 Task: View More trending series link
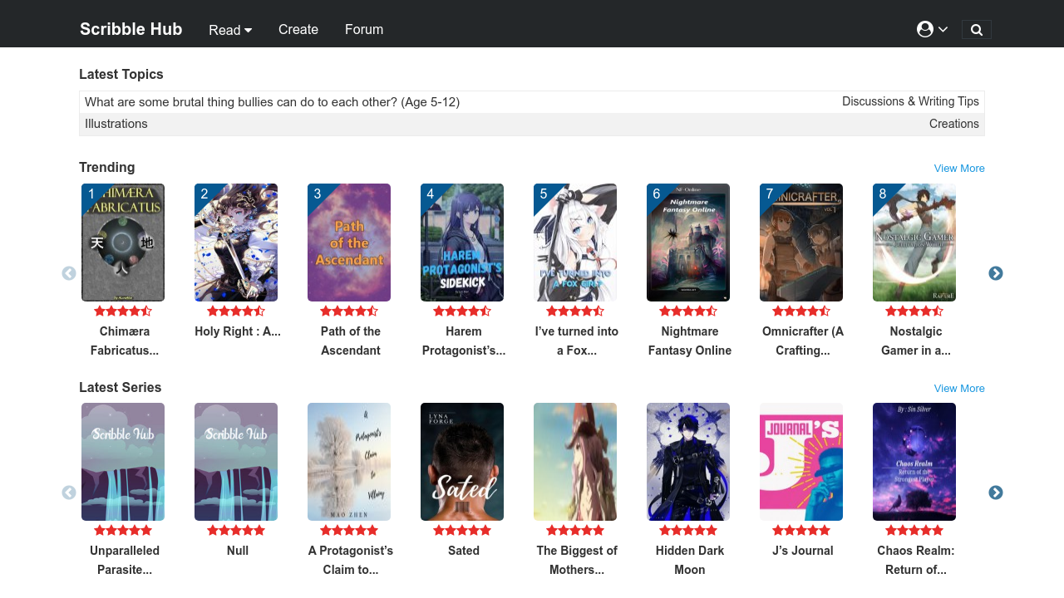click(959, 168)
